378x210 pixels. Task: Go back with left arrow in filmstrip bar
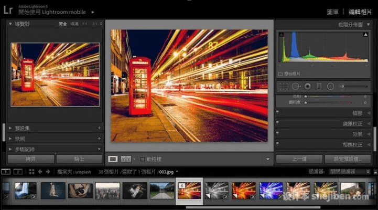(40, 172)
